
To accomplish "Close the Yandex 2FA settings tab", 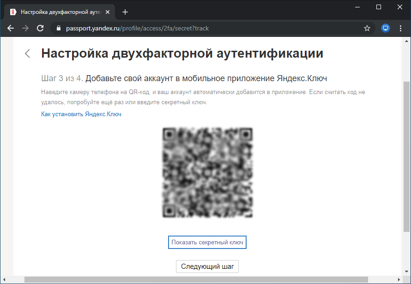I will click(x=108, y=12).
